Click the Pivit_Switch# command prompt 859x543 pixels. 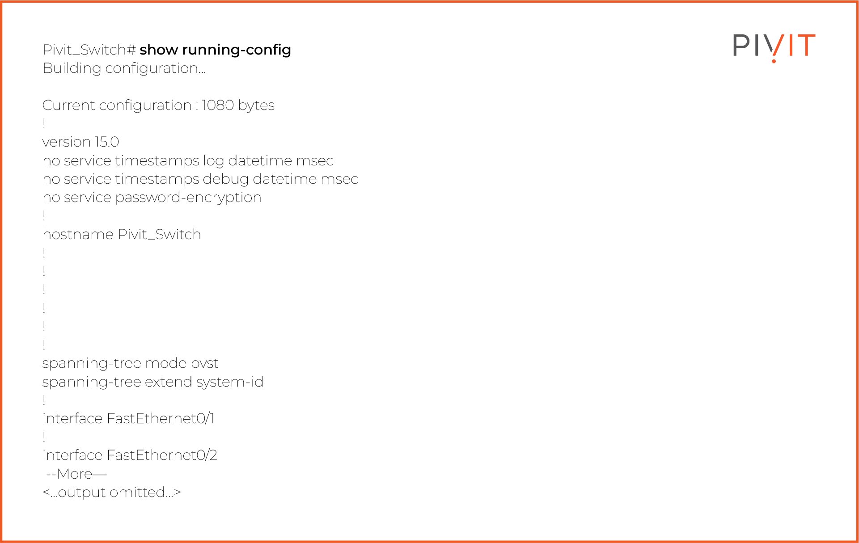pos(89,50)
